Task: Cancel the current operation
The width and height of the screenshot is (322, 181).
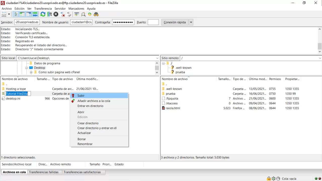Action: 56,14
